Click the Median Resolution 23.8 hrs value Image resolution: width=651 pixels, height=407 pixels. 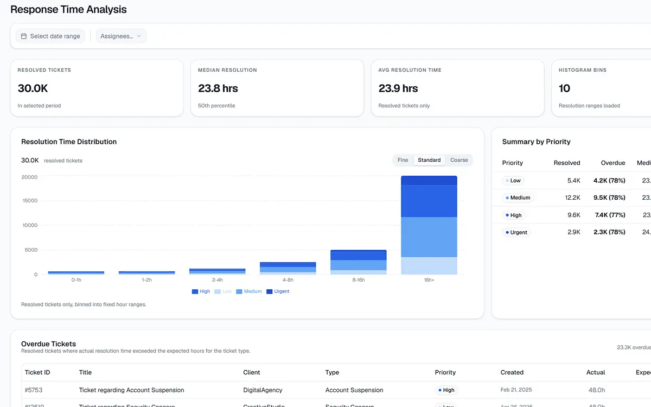click(x=218, y=88)
